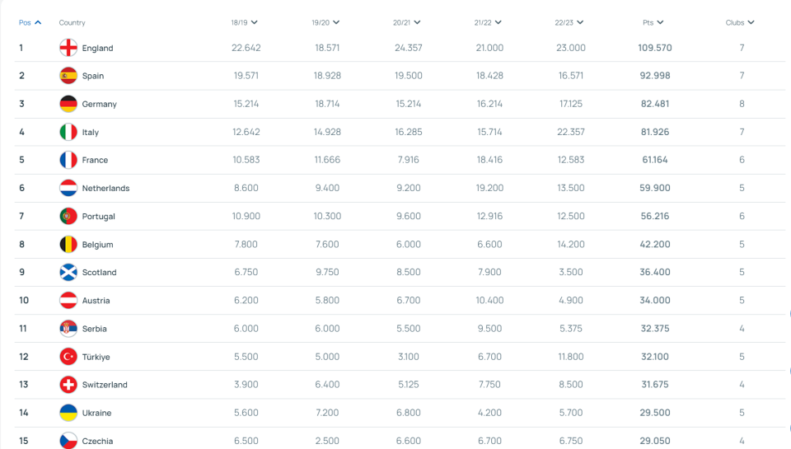
Task: Click the Türkiye flag icon
Action: 68,357
